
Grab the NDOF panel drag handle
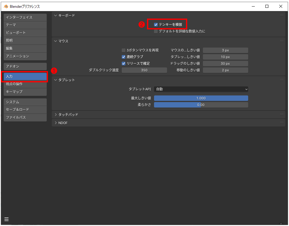pyautogui.click(x=281, y=123)
